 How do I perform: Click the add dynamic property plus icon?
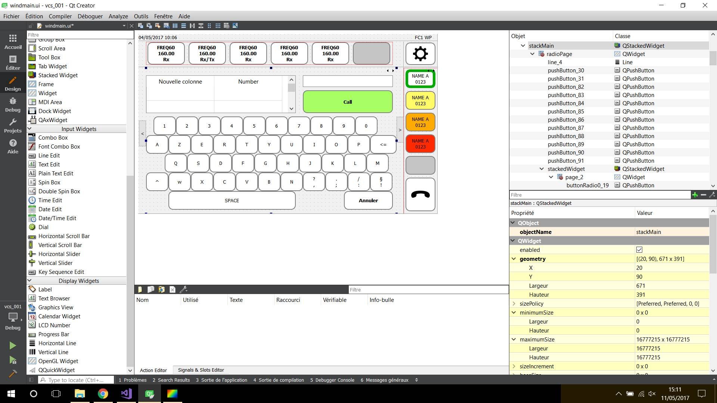pyautogui.click(x=695, y=195)
